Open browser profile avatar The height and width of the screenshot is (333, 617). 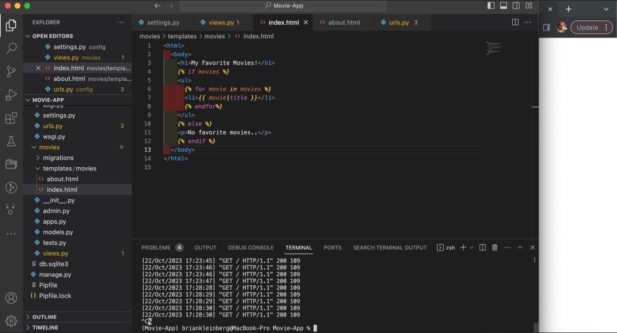[562, 27]
